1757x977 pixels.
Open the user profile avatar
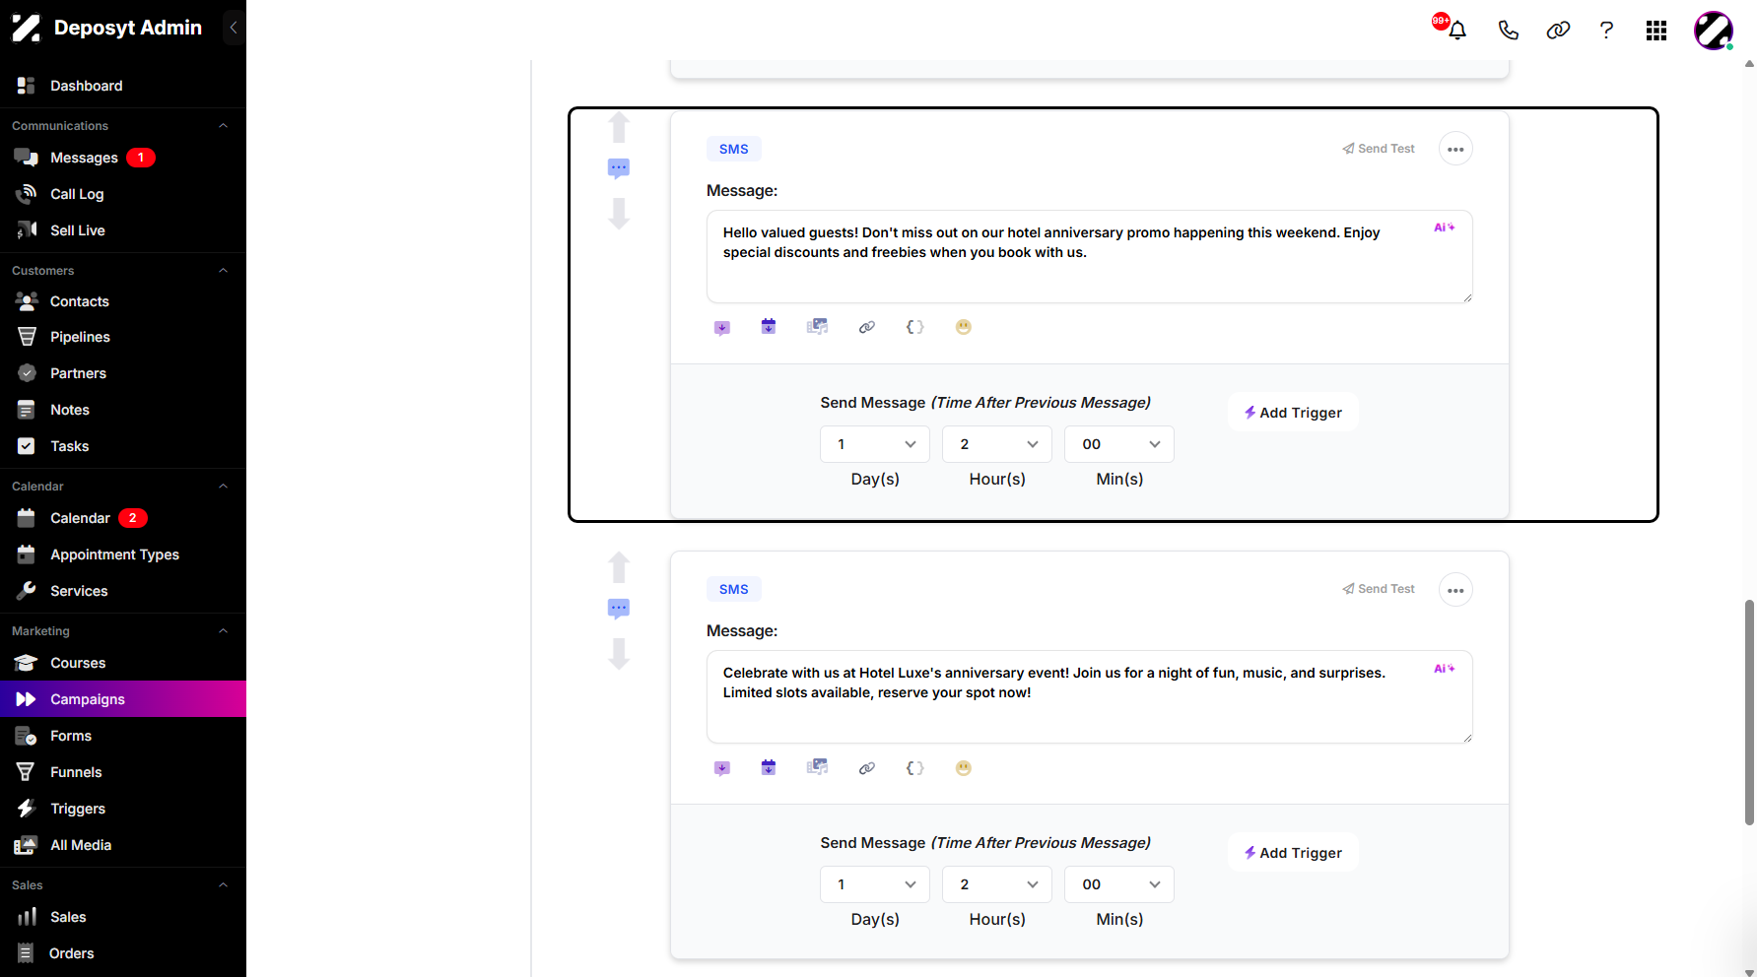click(x=1714, y=31)
